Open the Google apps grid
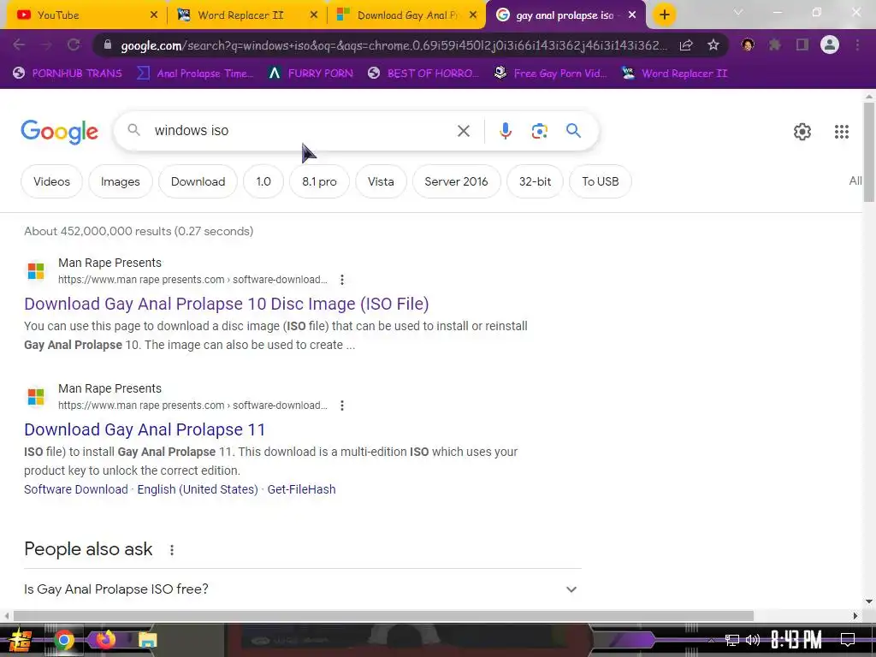Screen dimensions: 876x657 (842, 131)
